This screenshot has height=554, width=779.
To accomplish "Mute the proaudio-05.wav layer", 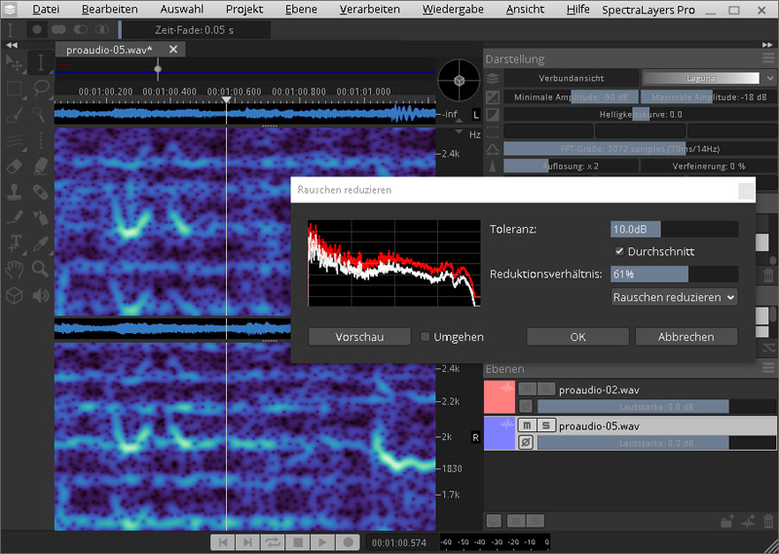I will [x=527, y=425].
